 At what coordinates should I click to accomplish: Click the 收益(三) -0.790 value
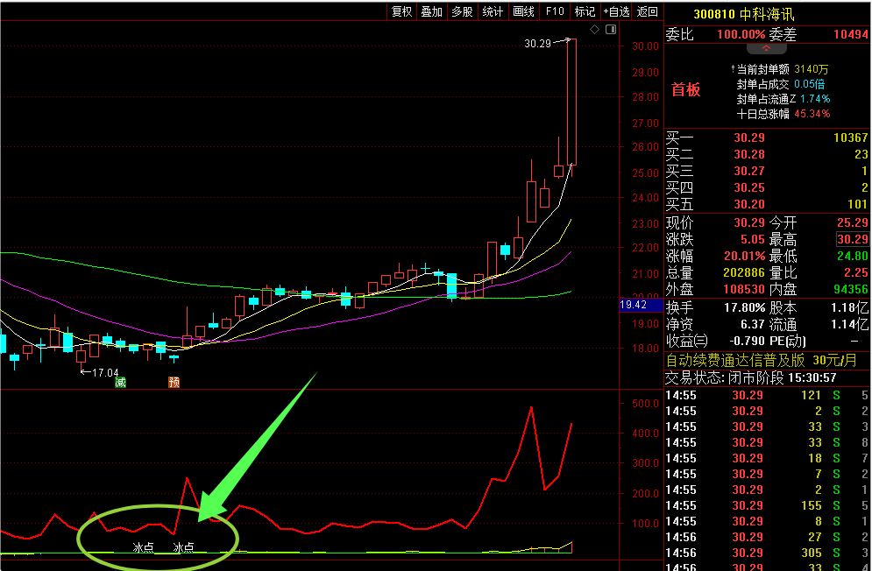(x=748, y=341)
